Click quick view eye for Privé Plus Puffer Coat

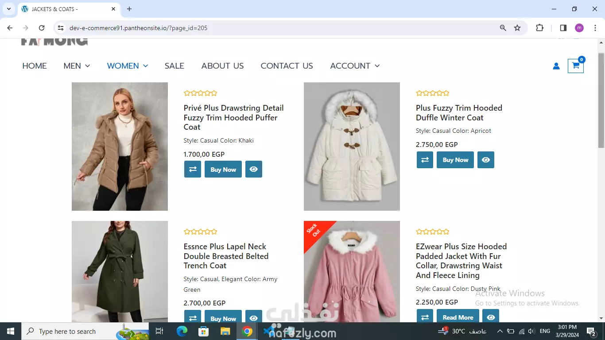click(x=254, y=169)
